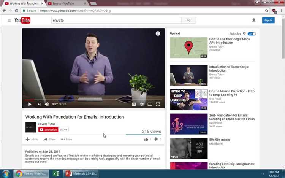Click the Secure padlock site info

pyautogui.click(x=29, y=11)
